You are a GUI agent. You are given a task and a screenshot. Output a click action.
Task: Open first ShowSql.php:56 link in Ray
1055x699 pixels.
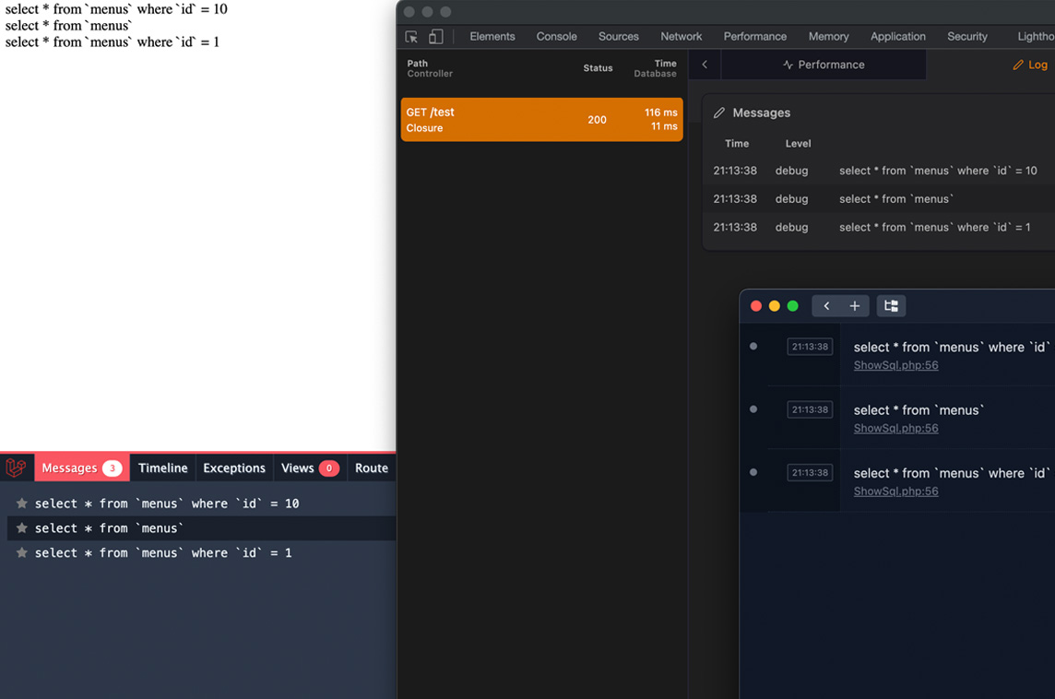(895, 365)
